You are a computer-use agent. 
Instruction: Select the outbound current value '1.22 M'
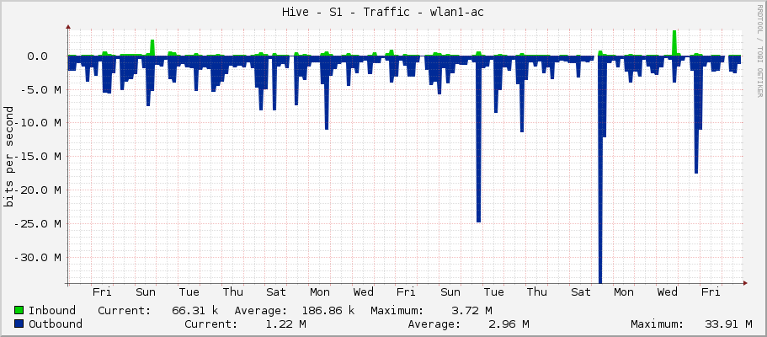pyautogui.click(x=286, y=324)
